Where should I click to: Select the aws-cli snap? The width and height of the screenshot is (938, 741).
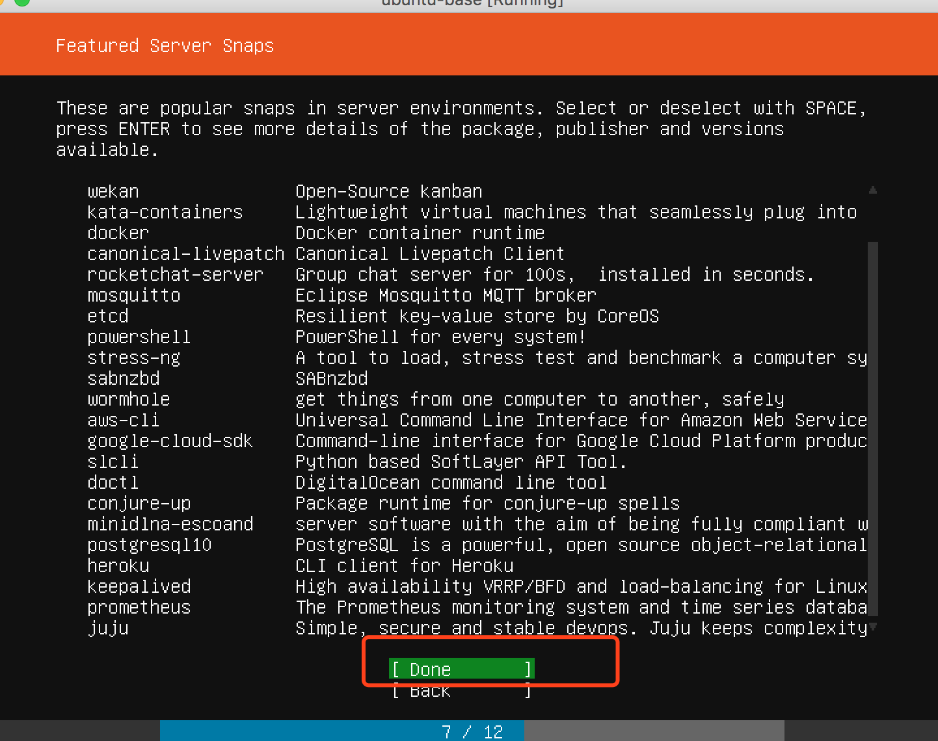[477, 420]
